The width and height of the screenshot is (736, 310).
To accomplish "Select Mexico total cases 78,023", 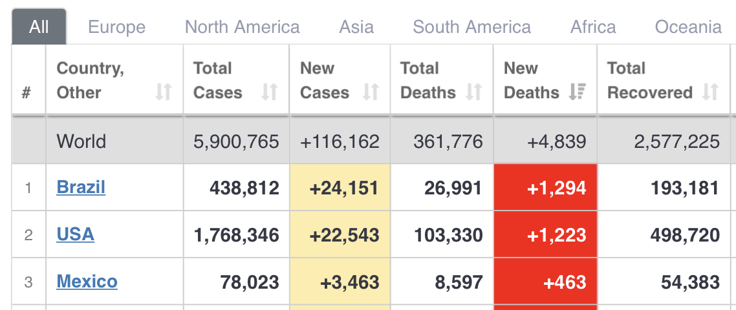I will pyautogui.click(x=249, y=282).
